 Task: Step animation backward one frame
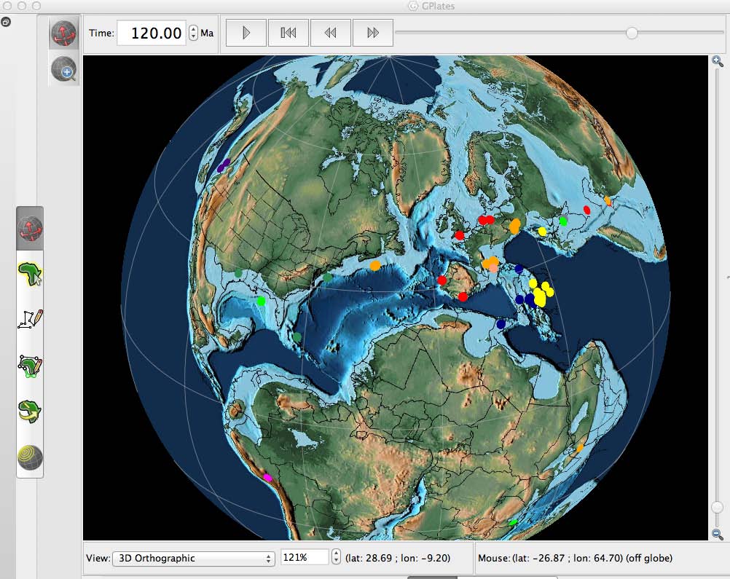331,33
